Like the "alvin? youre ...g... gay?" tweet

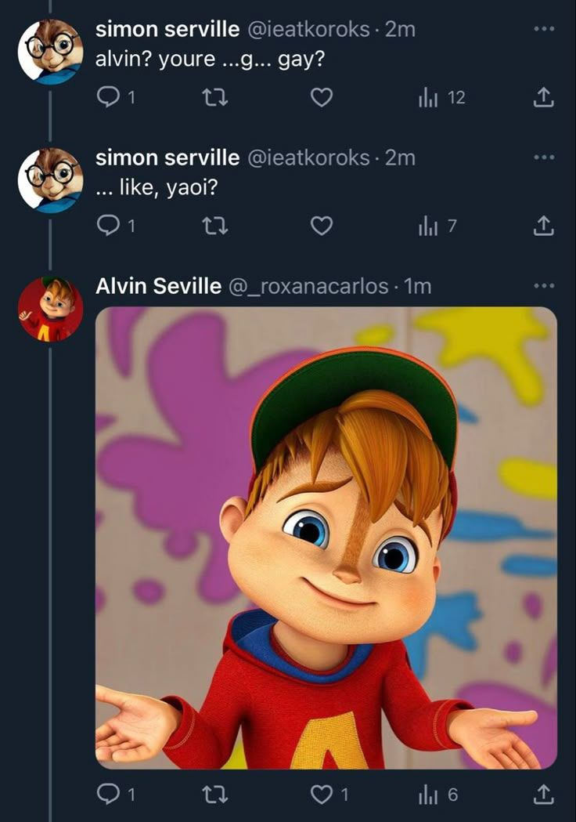point(322,97)
